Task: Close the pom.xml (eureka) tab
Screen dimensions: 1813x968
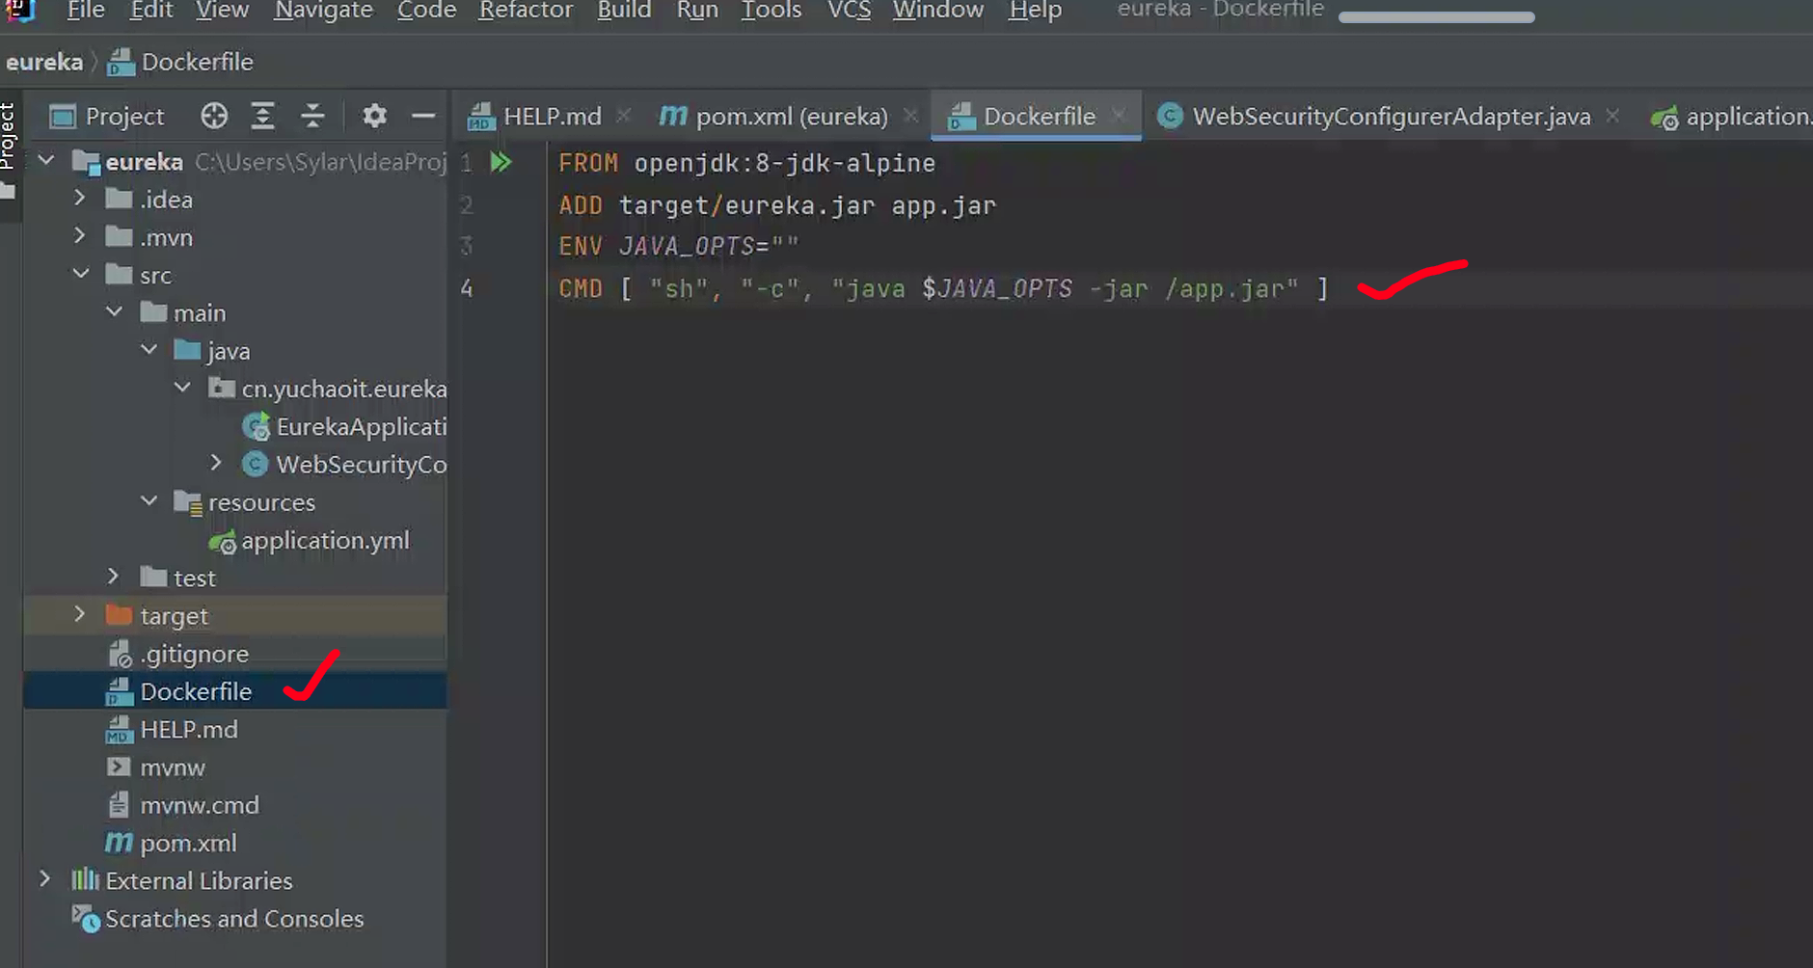Action: click(x=910, y=116)
